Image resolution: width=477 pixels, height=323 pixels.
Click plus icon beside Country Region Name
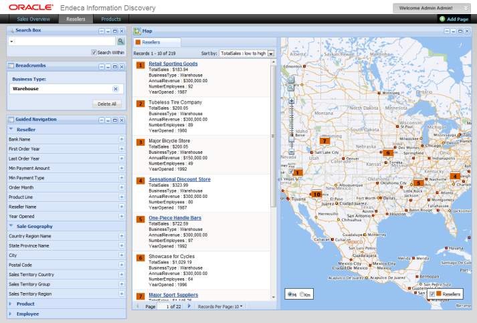(121, 235)
